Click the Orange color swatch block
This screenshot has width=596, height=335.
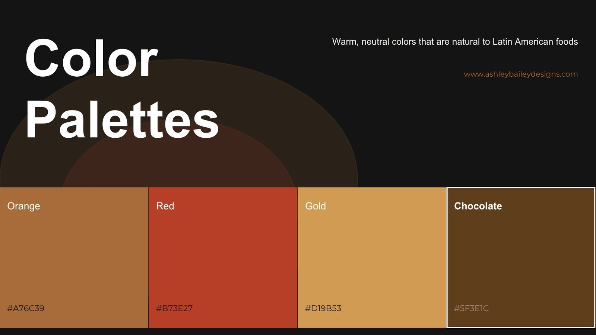pyautogui.click(x=74, y=257)
